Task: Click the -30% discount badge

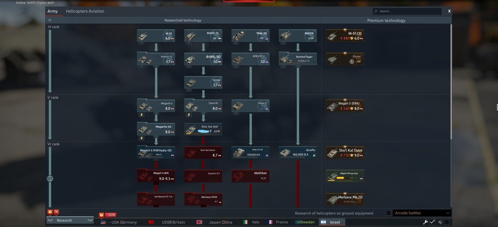Action: point(111,215)
